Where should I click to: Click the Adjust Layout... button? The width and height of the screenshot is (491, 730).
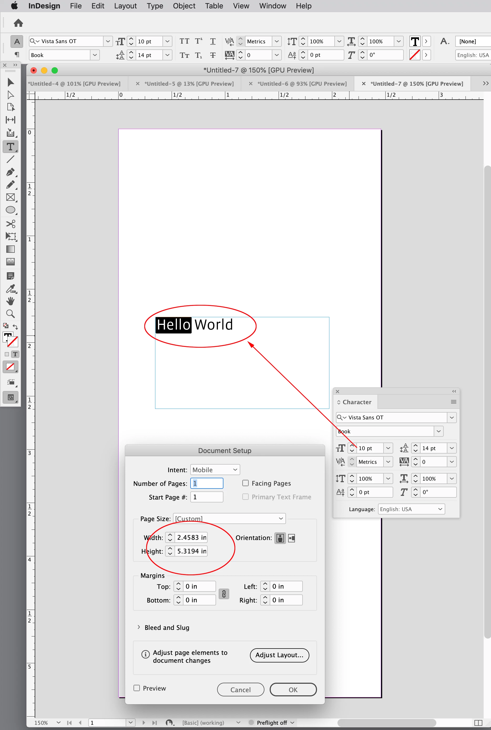click(x=279, y=655)
